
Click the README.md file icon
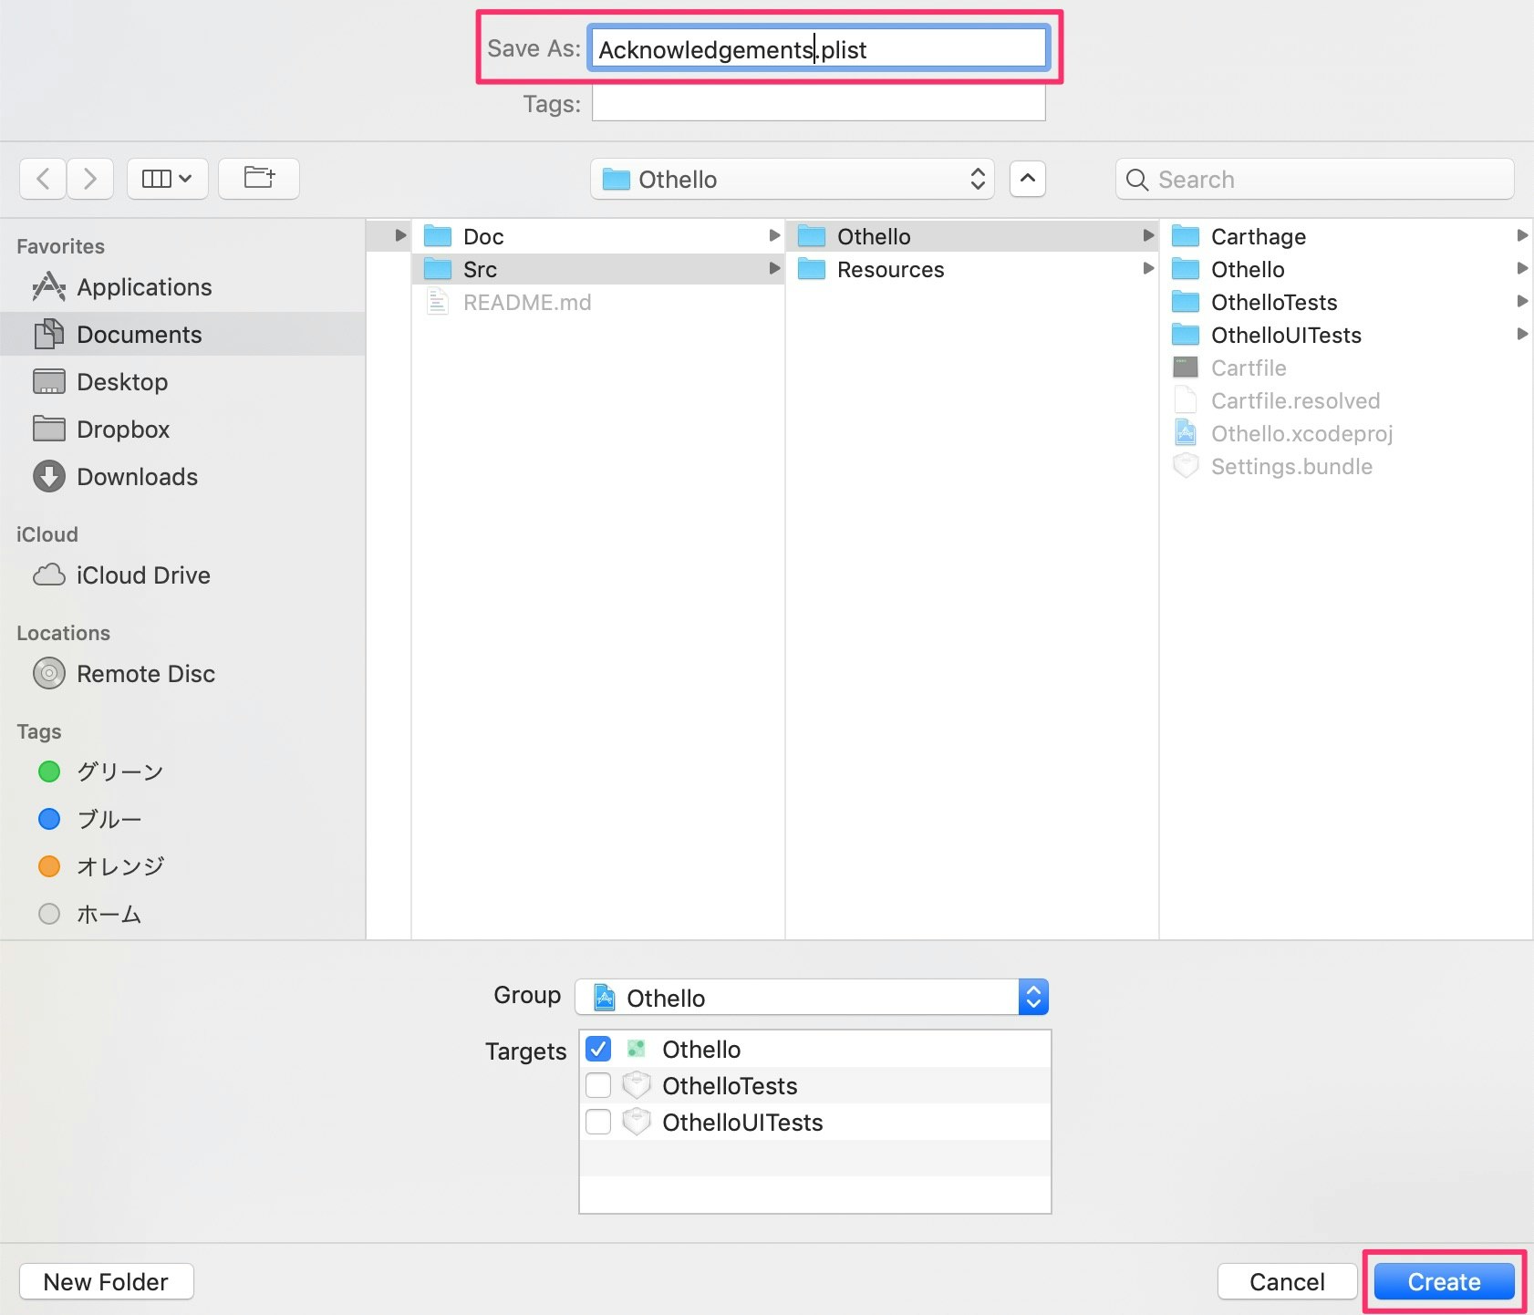[438, 302]
